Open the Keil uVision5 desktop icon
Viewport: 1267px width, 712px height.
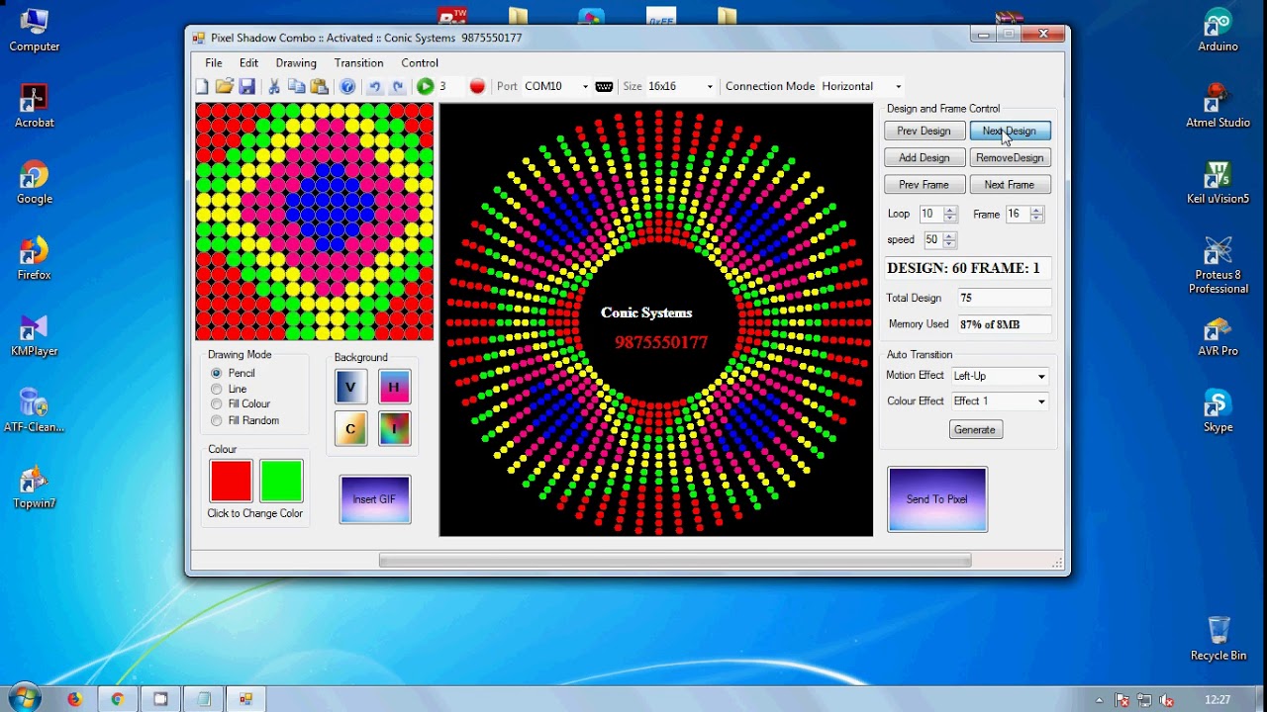click(x=1218, y=182)
